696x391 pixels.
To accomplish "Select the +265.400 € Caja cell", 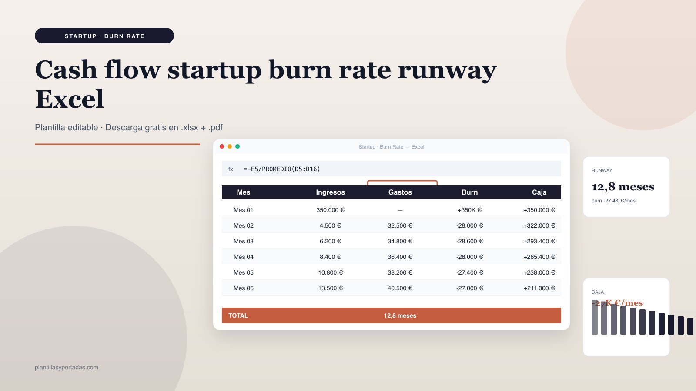I will [x=539, y=257].
